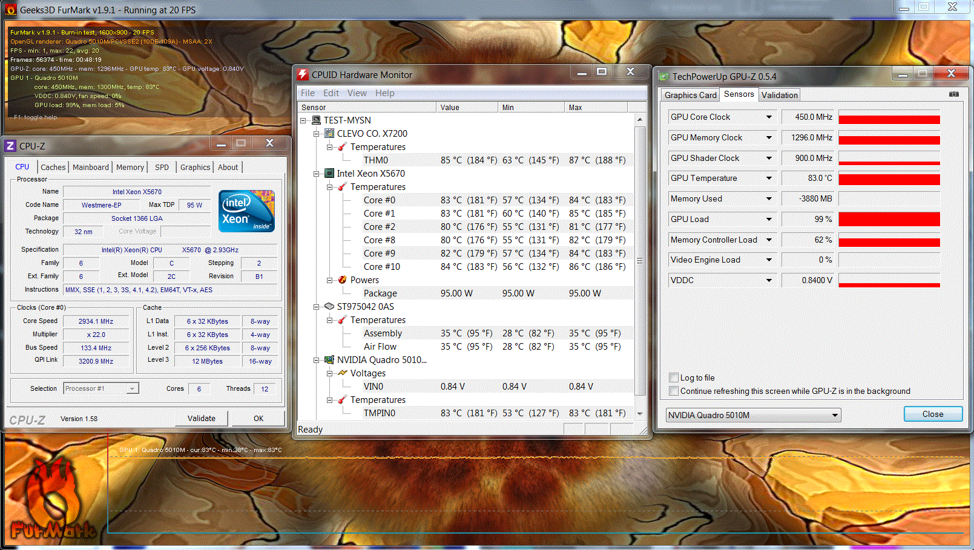Image resolution: width=974 pixels, height=550 pixels.
Task: Open the VDDC sensor dropdown
Action: (x=769, y=281)
